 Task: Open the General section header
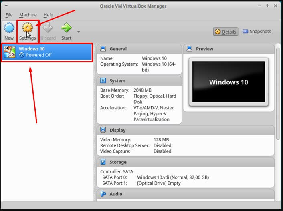tap(139, 49)
